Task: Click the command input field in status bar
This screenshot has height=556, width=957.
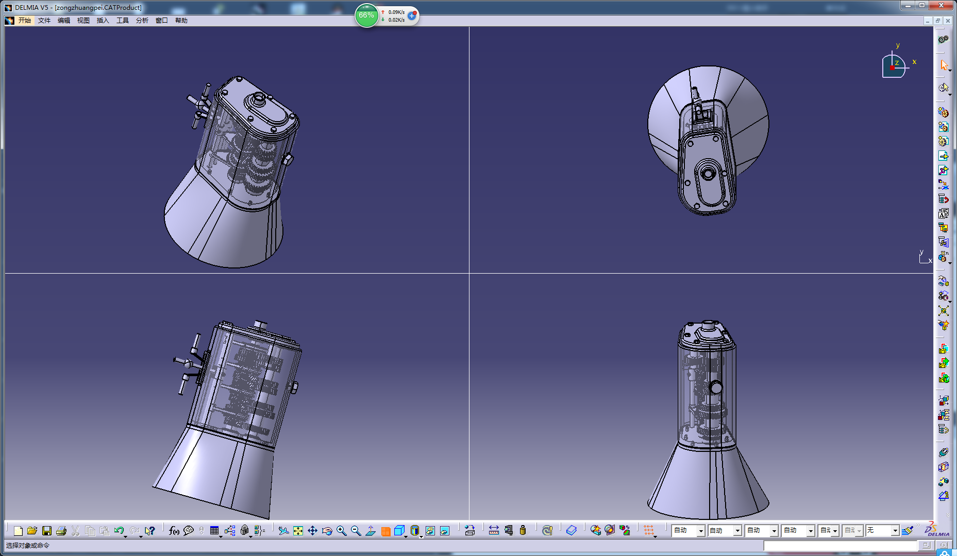Action: pos(841,545)
